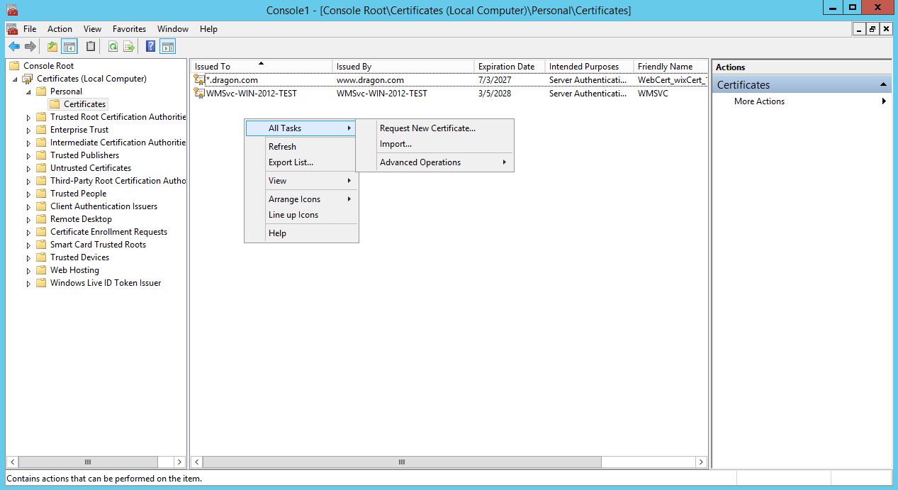The image size is (898, 490).
Task: Toggle Show/Hide Action Pane toolbar icon
Action: 168,47
